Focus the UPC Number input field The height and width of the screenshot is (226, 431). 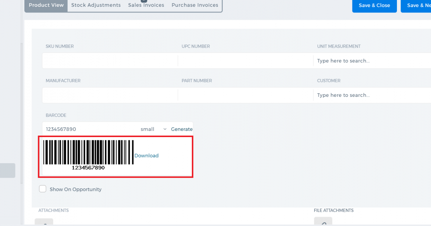coord(246,61)
